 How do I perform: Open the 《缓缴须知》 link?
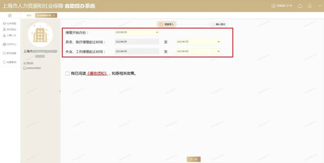(x=97, y=73)
